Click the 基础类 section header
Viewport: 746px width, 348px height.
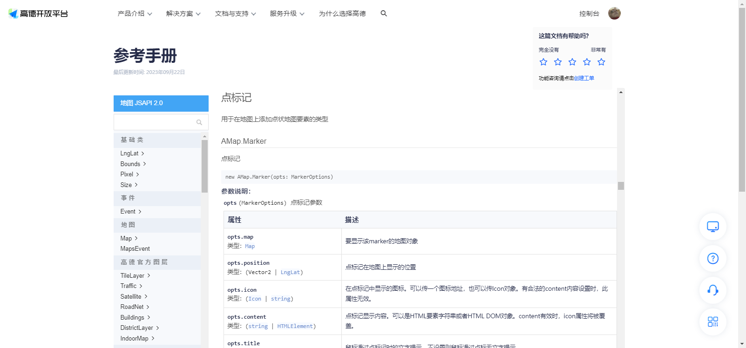click(x=157, y=140)
